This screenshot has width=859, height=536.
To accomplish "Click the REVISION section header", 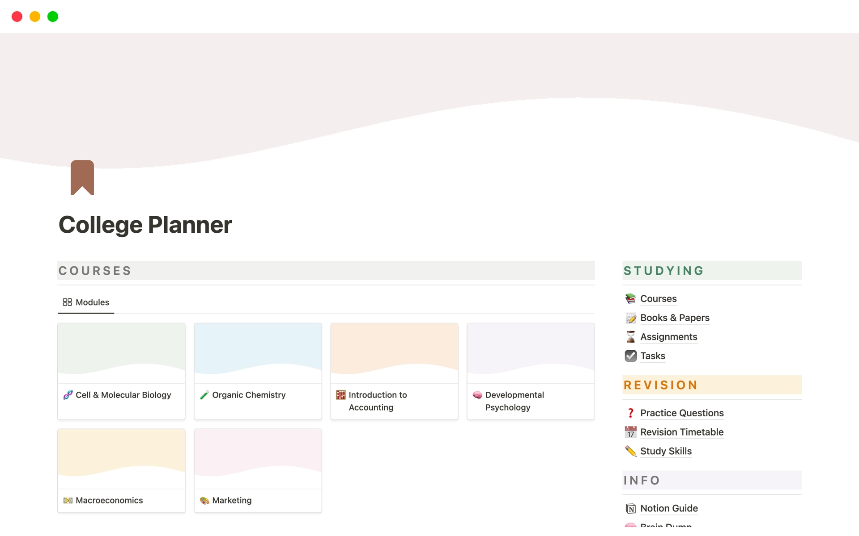I will (661, 385).
